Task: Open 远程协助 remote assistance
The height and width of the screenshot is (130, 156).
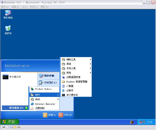Action: click(44, 108)
